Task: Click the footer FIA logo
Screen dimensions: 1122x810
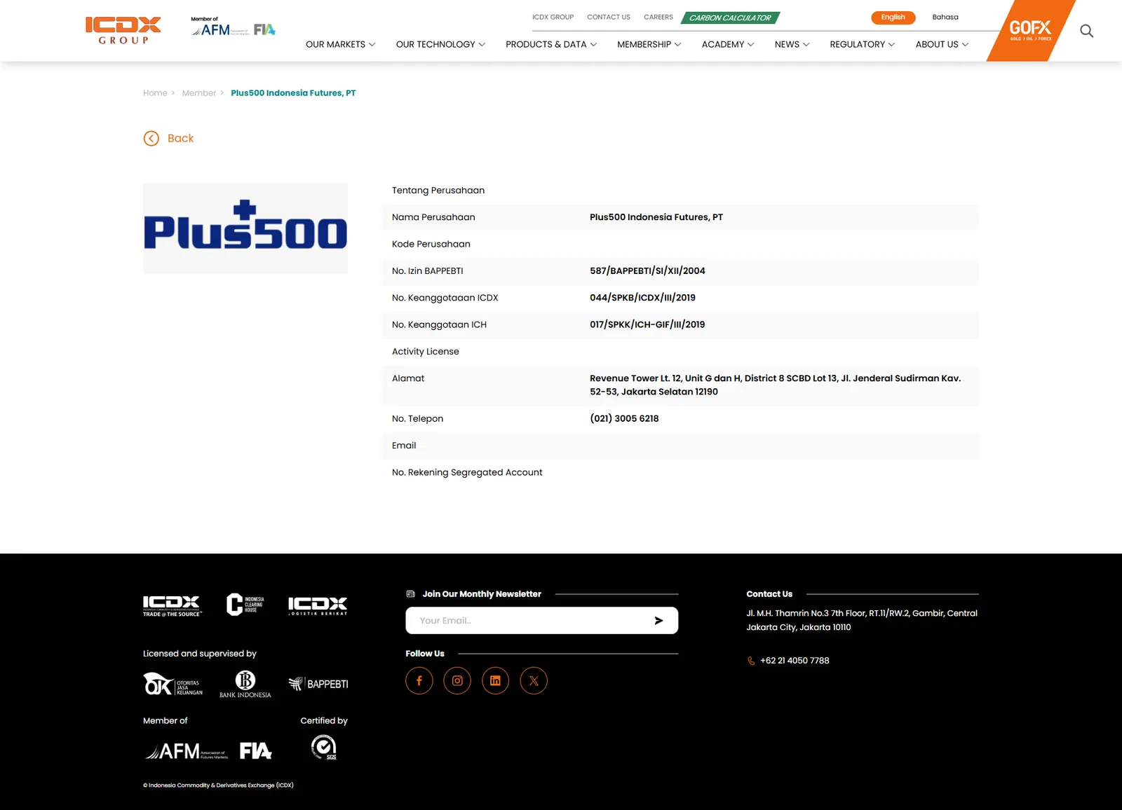Action: click(256, 751)
